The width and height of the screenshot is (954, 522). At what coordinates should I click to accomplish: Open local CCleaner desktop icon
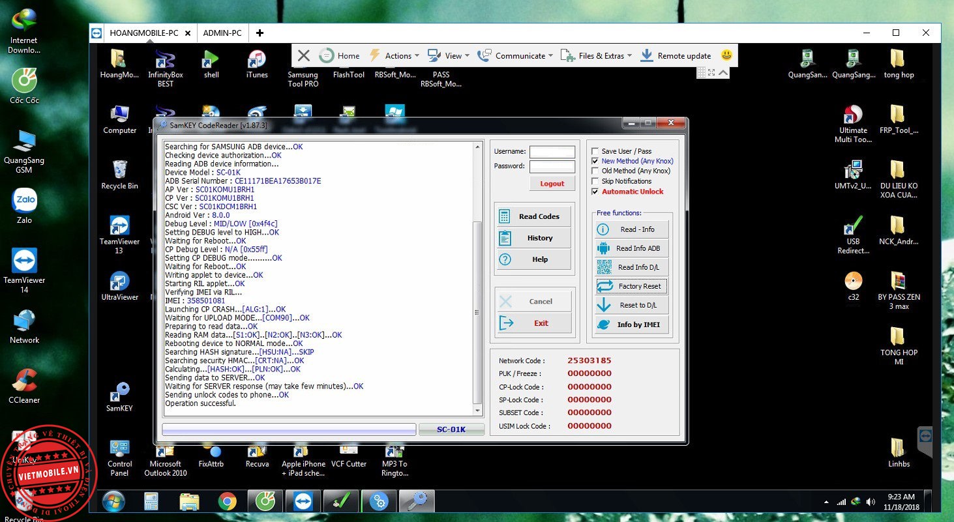[x=24, y=386]
